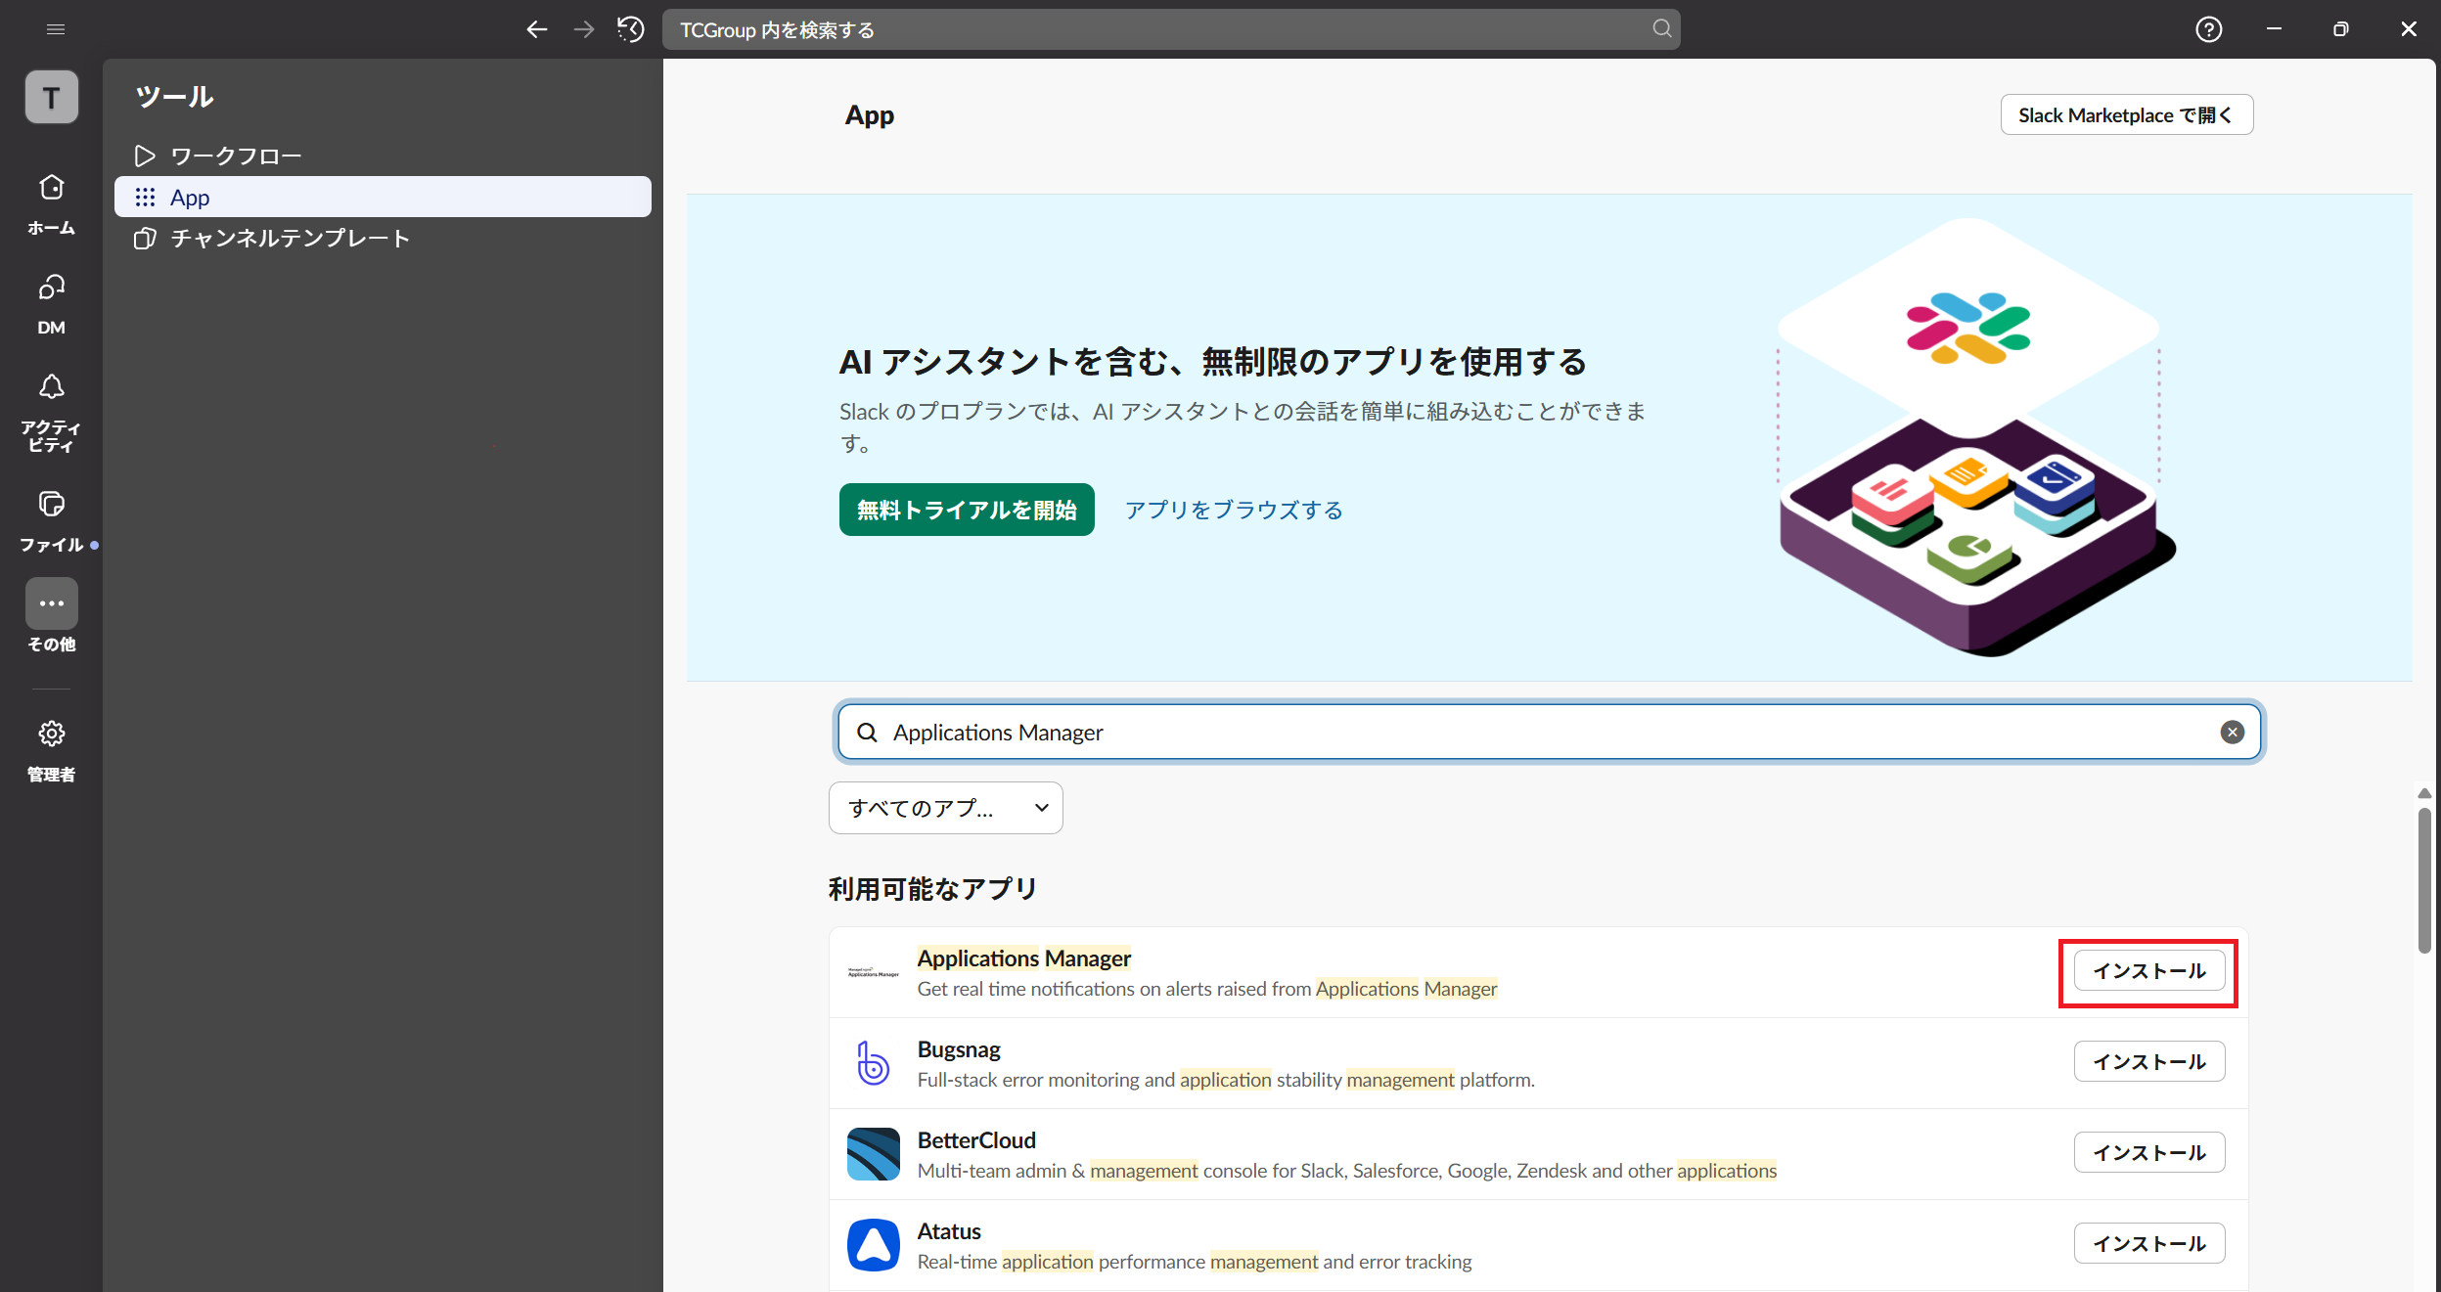Click the More (その他) ellipsis icon
Screen dimensions: 2441x1292
tap(51, 603)
